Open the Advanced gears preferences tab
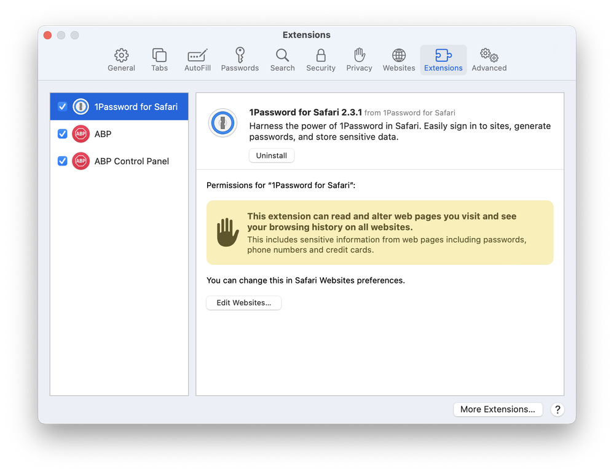614x474 pixels. (x=489, y=60)
